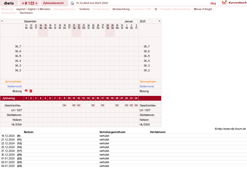Go to next cycle with right arrow
This screenshot has height=192, width=247.
[37, 3]
